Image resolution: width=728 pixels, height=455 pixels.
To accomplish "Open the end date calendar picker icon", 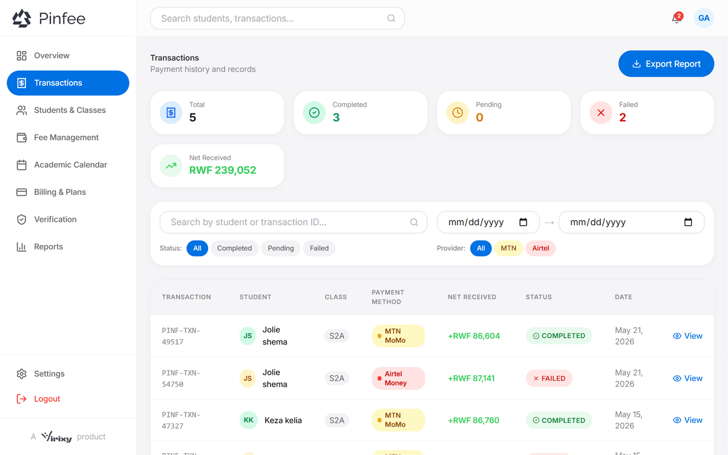I will [688, 222].
